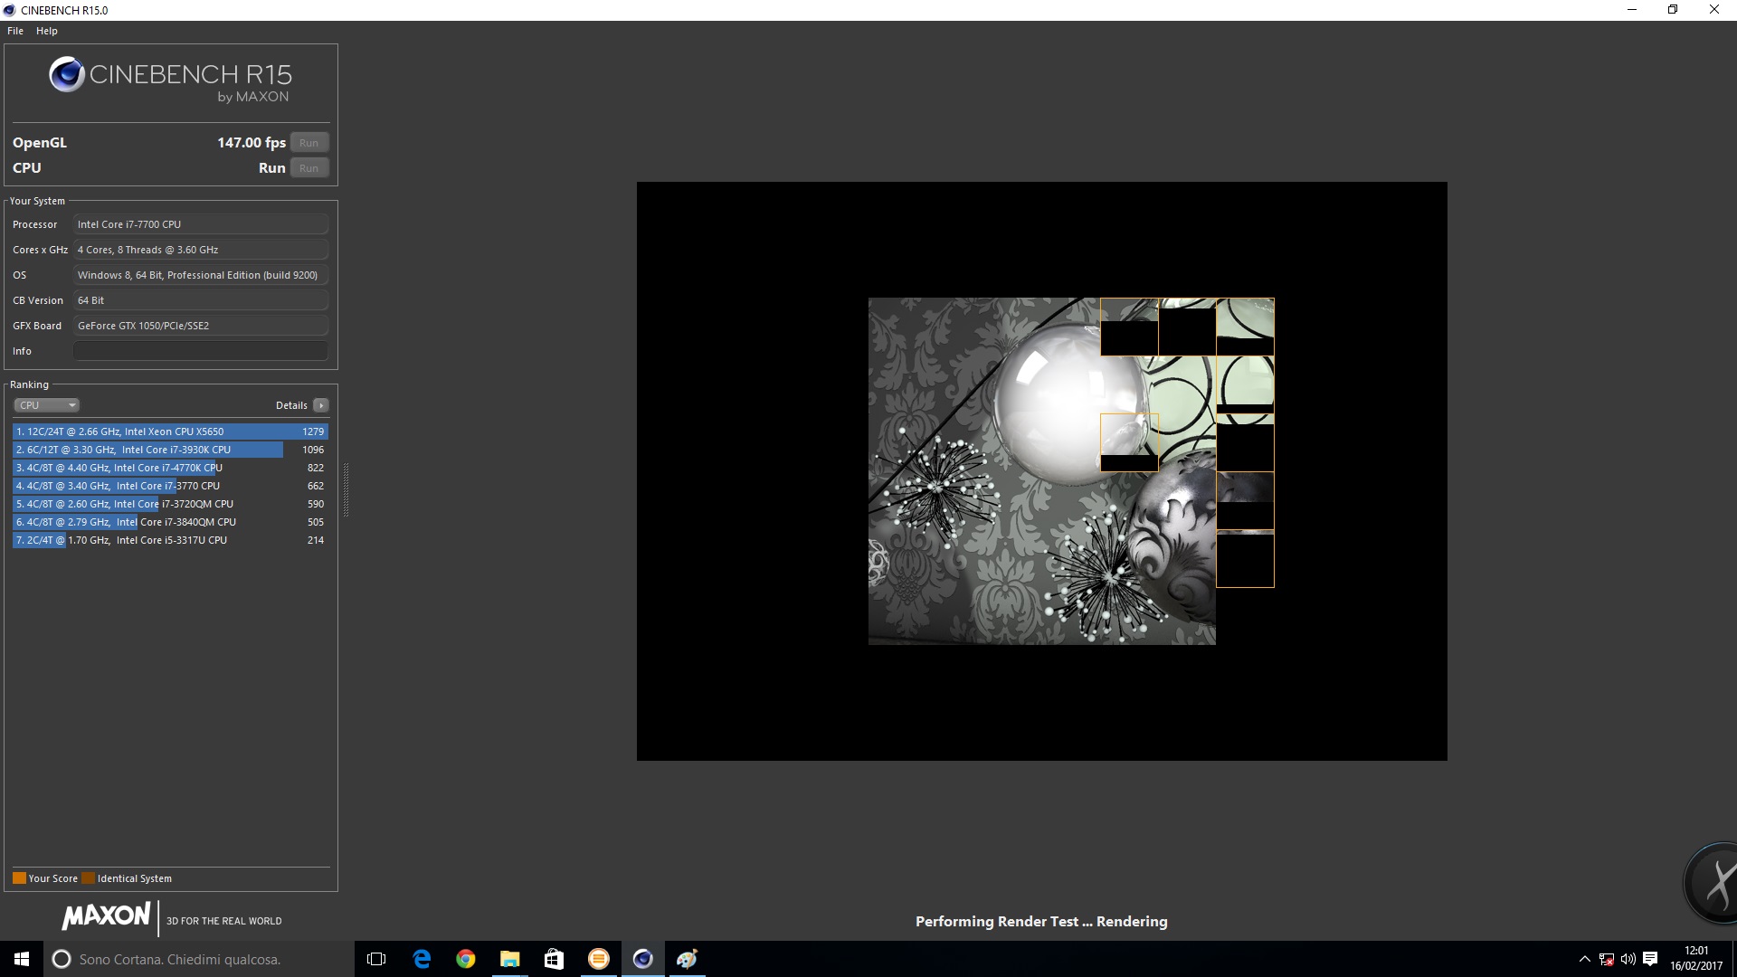Open the File menu
Viewport: 1737px width, 977px height.
click(15, 31)
